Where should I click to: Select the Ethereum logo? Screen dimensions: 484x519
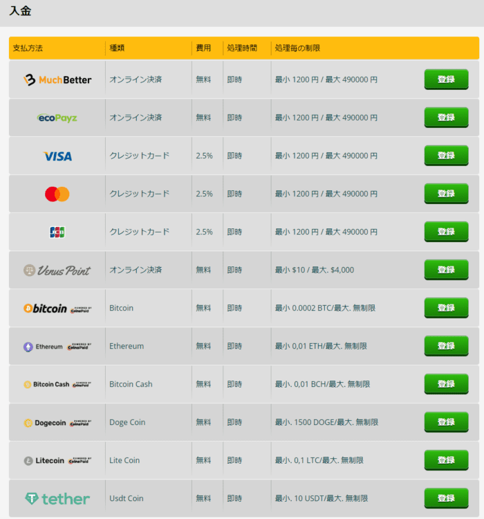pos(57,347)
